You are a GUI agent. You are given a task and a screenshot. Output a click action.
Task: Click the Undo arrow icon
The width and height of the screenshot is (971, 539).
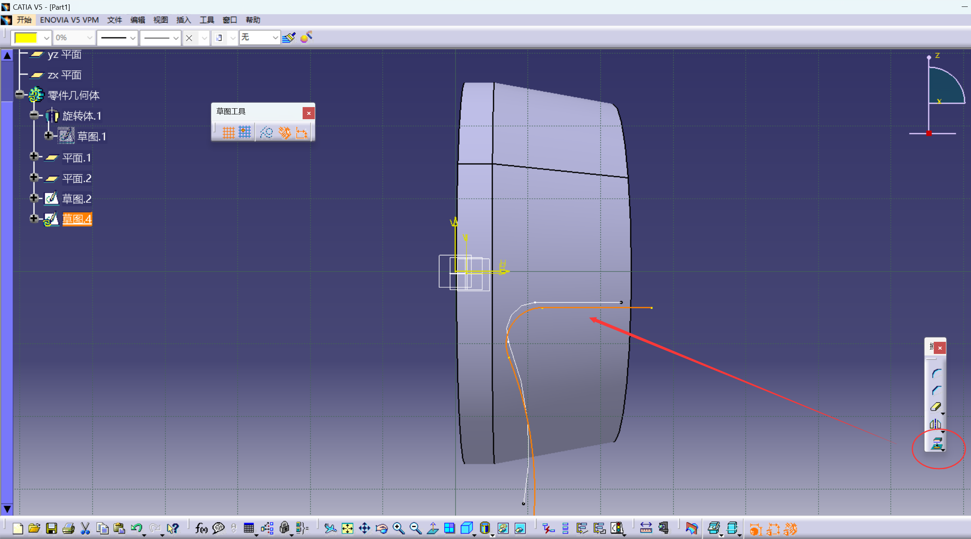(136, 528)
